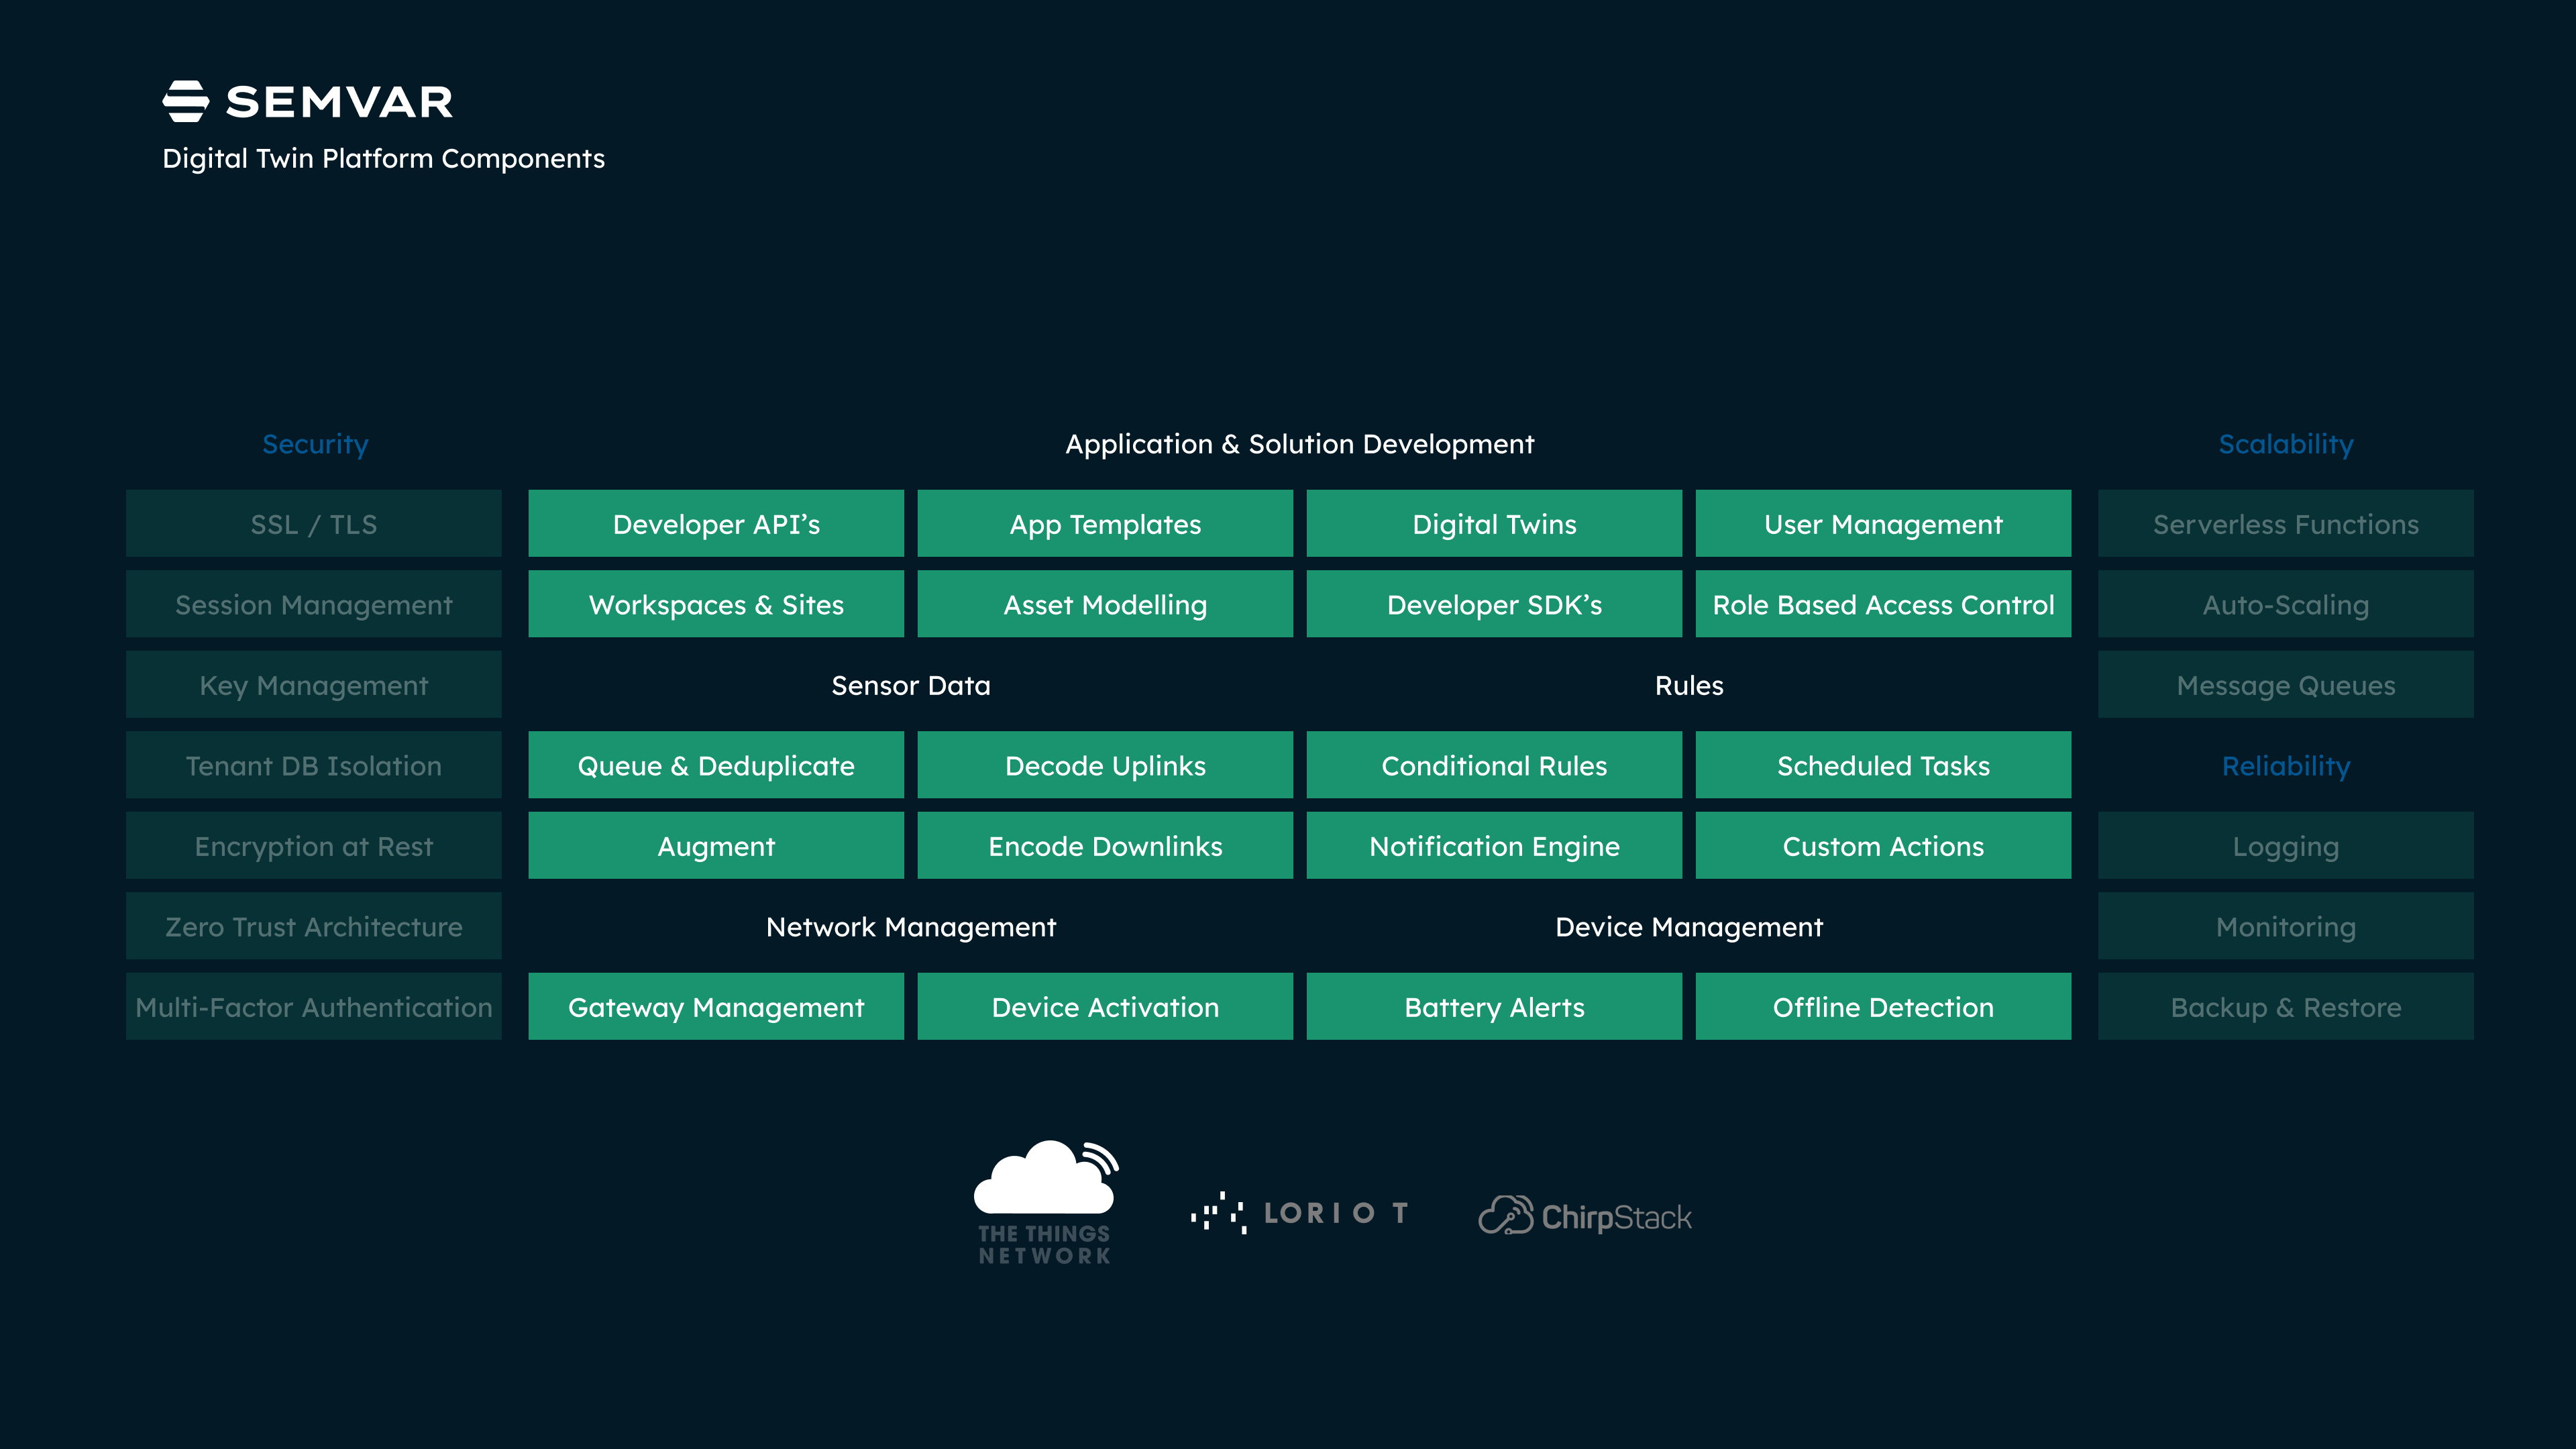The height and width of the screenshot is (1449, 2576).
Task: Select the Asset Modelling component
Action: click(1104, 604)
